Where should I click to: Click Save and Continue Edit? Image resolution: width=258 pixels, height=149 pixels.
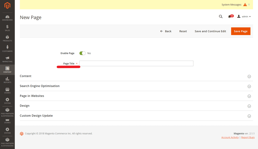210,31
